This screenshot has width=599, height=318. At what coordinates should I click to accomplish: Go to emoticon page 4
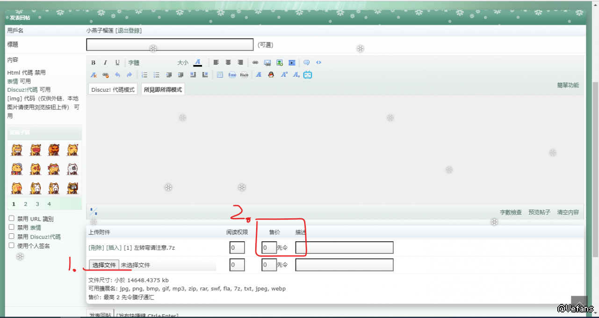(x=49, y=204)
